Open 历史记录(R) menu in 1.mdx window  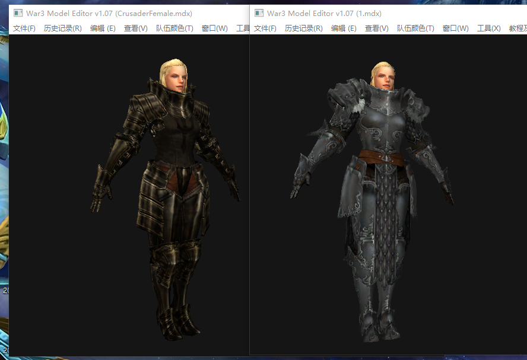(x=303, y=28)
